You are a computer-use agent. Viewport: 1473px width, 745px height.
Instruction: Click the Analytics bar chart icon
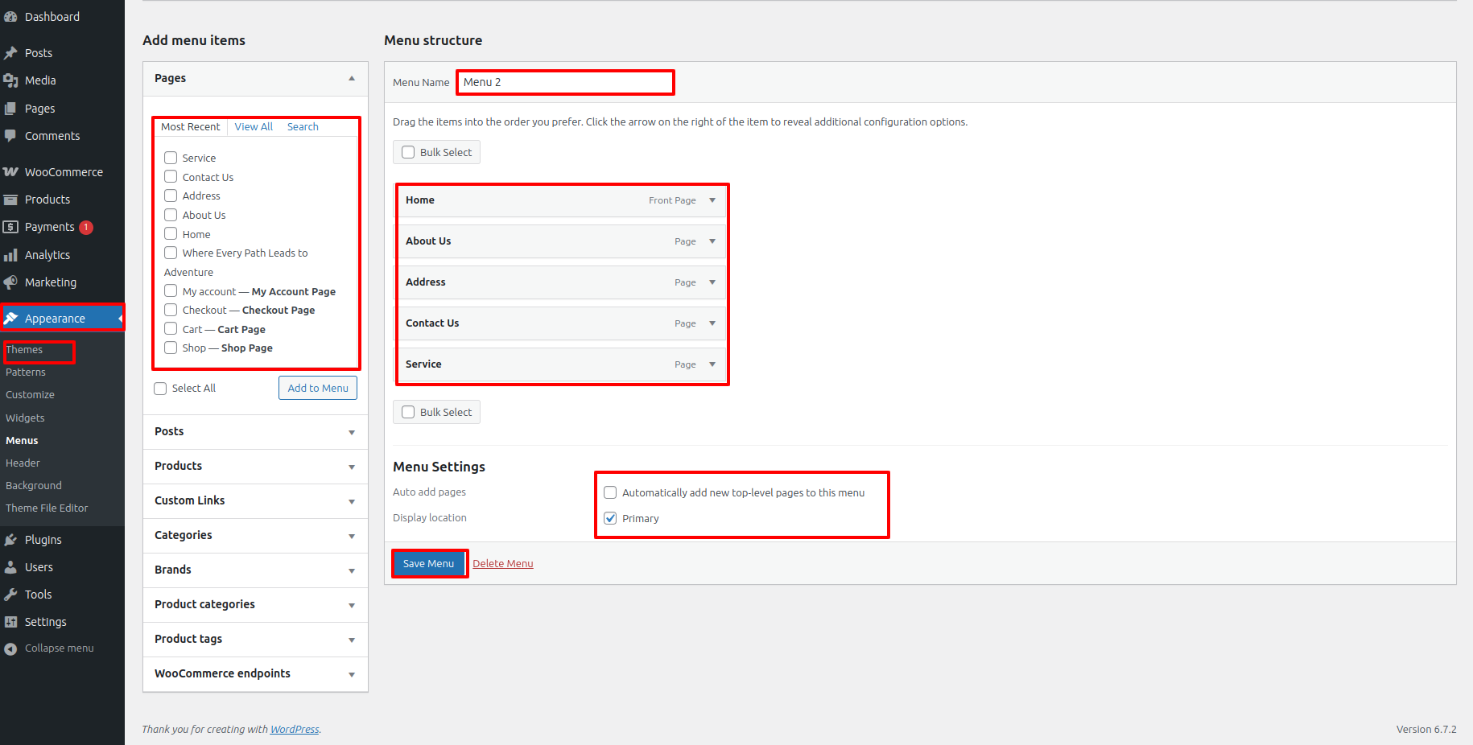tap(10, 255)
